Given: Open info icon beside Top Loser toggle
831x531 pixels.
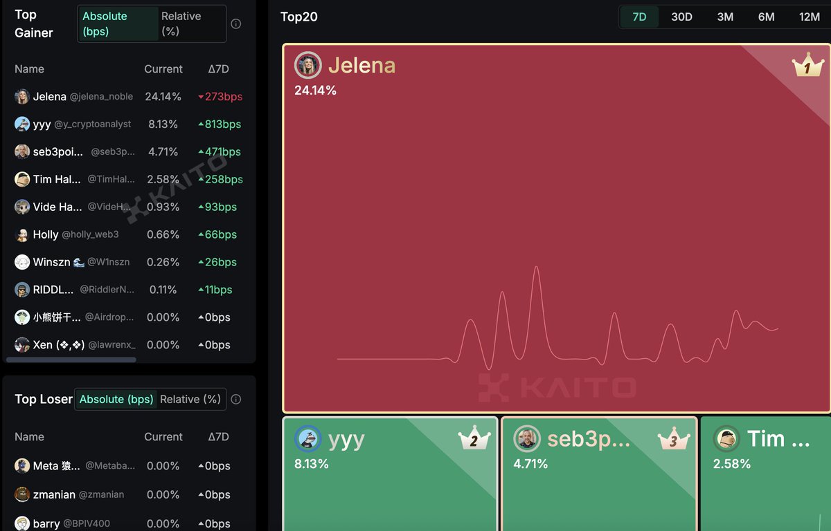Looking at the screenshot, I should [236, 399].
